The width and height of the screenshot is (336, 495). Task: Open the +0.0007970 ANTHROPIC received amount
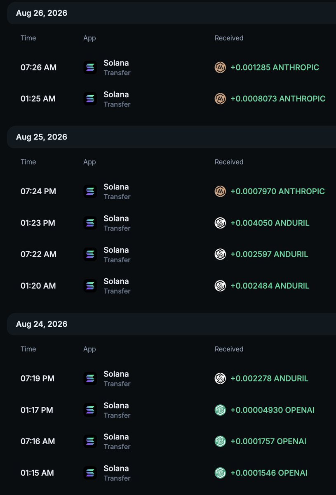pos(277,191)
